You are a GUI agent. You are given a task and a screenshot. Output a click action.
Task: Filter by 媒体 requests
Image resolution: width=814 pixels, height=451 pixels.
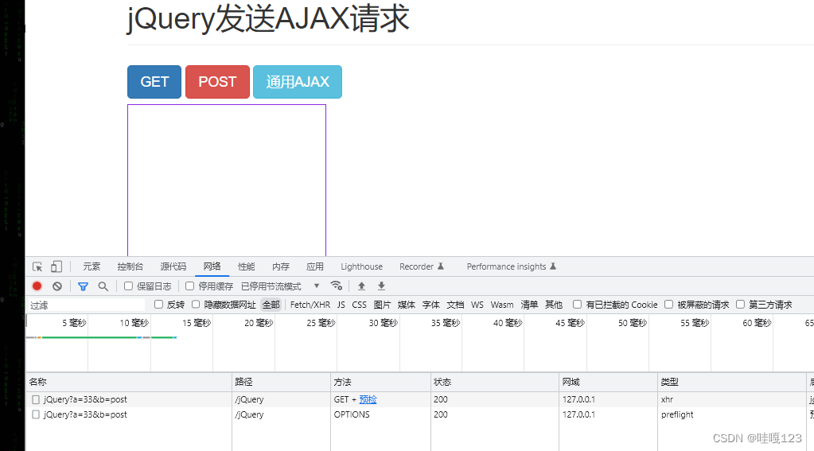407,305
